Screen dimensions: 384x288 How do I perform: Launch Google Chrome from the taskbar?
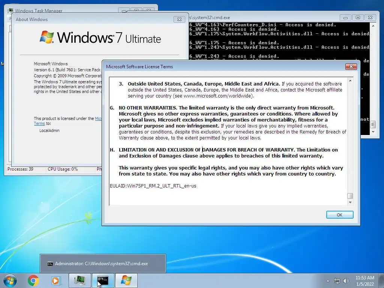tap(33, 280)
